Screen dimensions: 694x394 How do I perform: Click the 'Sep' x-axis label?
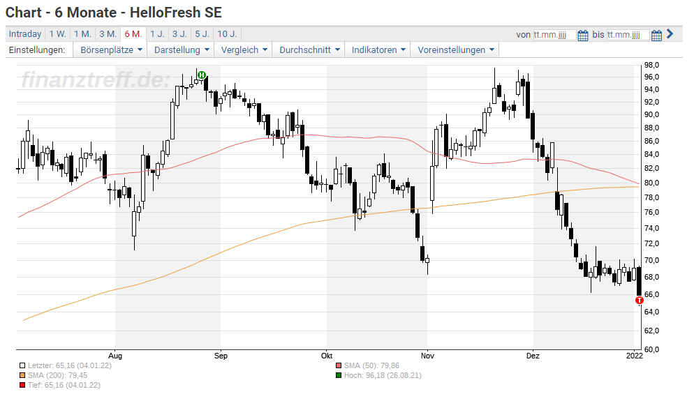tap(221, 356)
